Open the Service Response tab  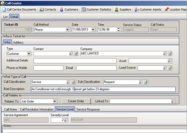pyautogui.click(x=88, y=110)
